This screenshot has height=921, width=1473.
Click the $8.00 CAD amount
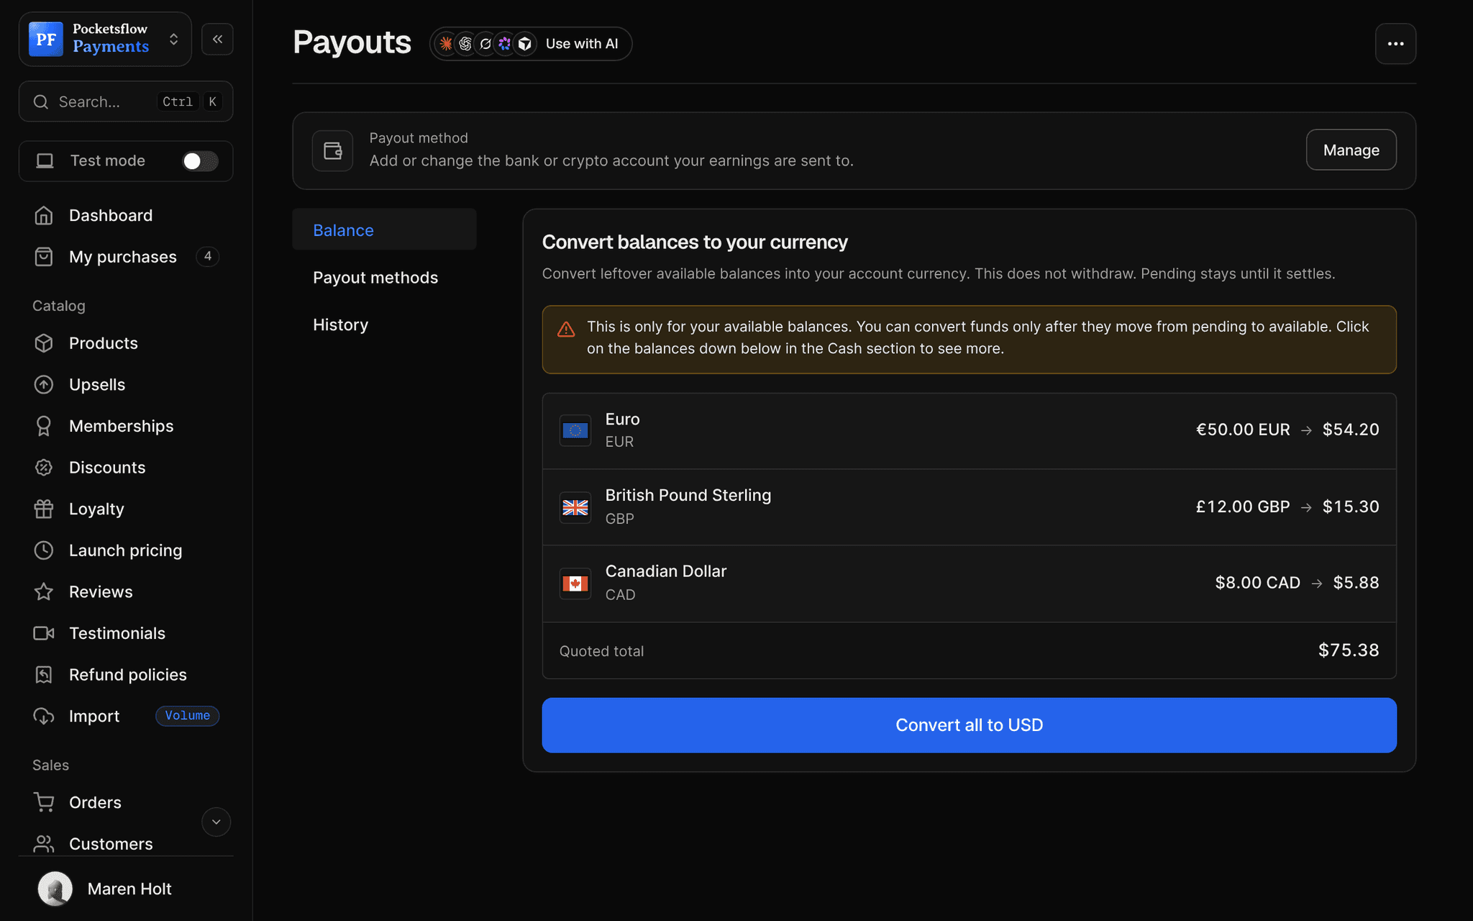1257,583
